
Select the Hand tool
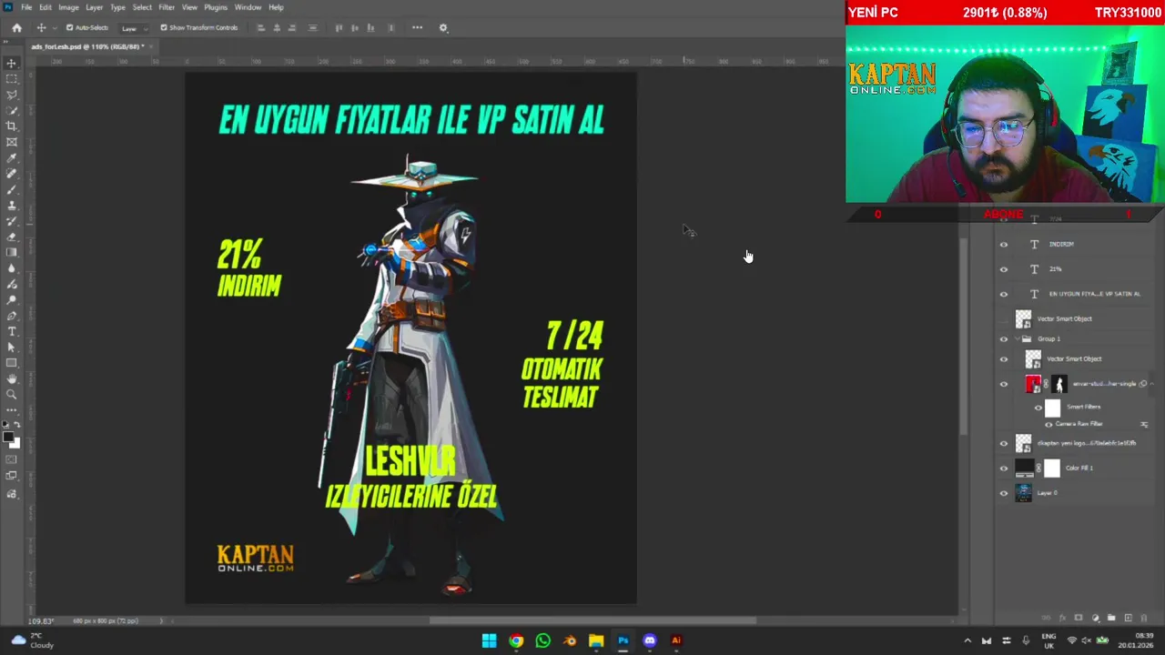coord(12,378)
